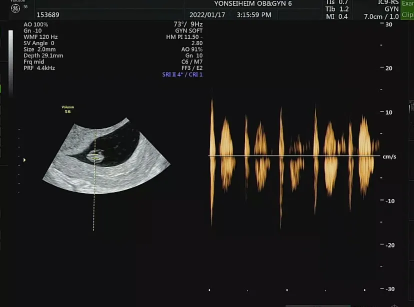Click the cm/s velocity unit label
Image resolution: width=414 pixels, height=307 pixels.
click(389, 156)
